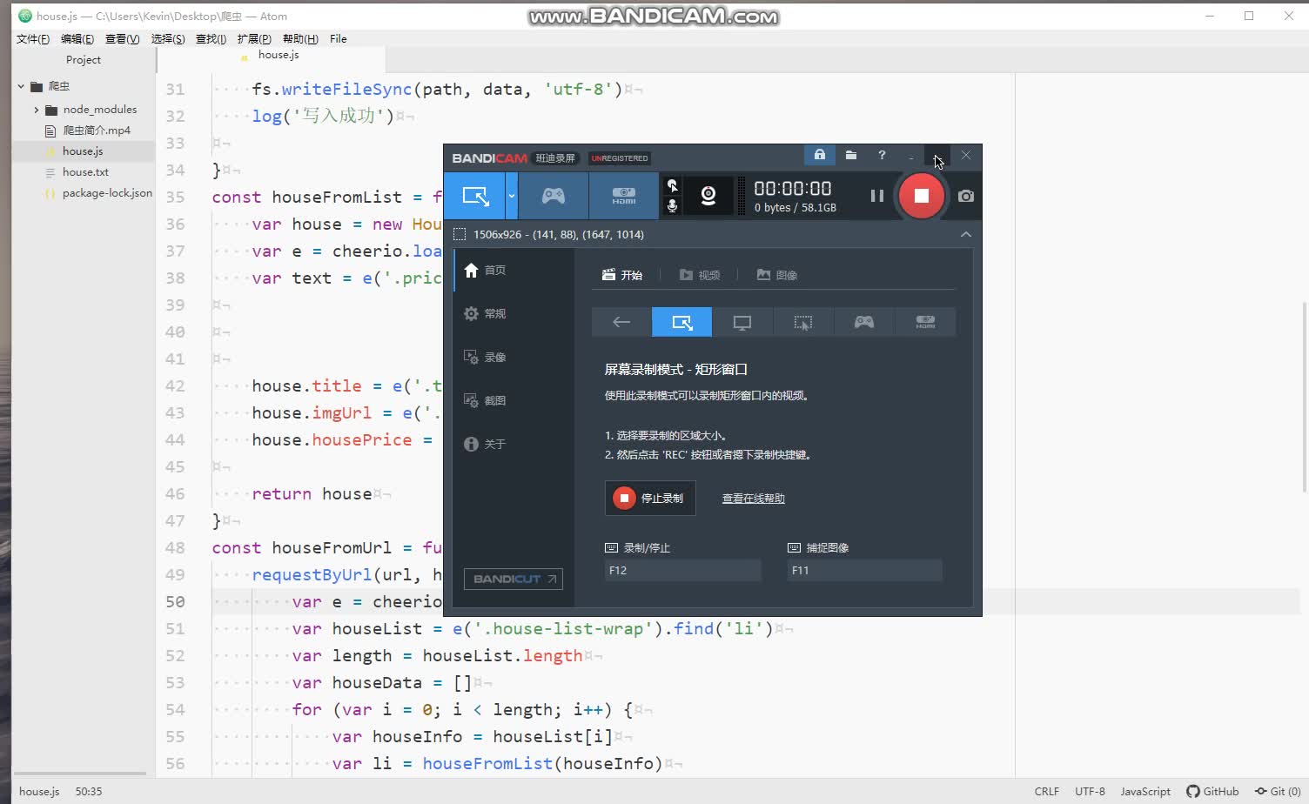The height and width of the screenshot is (804, 1309).
Task: Open Atom 查看(V) menu
Action: coord(122,39)
